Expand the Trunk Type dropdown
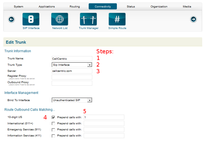 [72, 65]
